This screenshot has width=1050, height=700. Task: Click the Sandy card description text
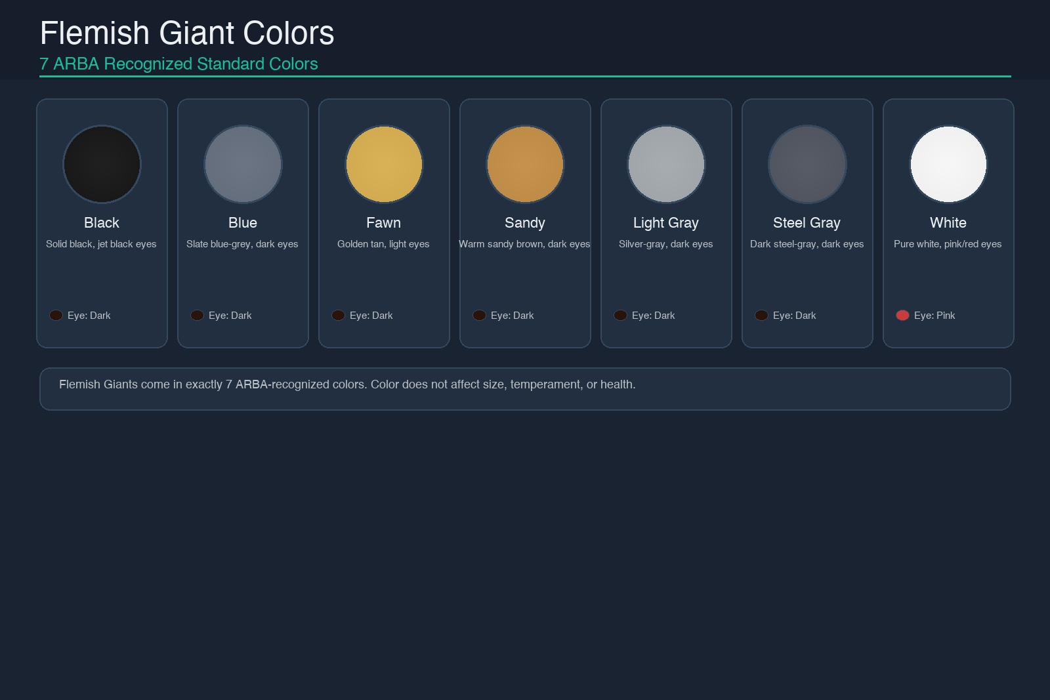525,243
